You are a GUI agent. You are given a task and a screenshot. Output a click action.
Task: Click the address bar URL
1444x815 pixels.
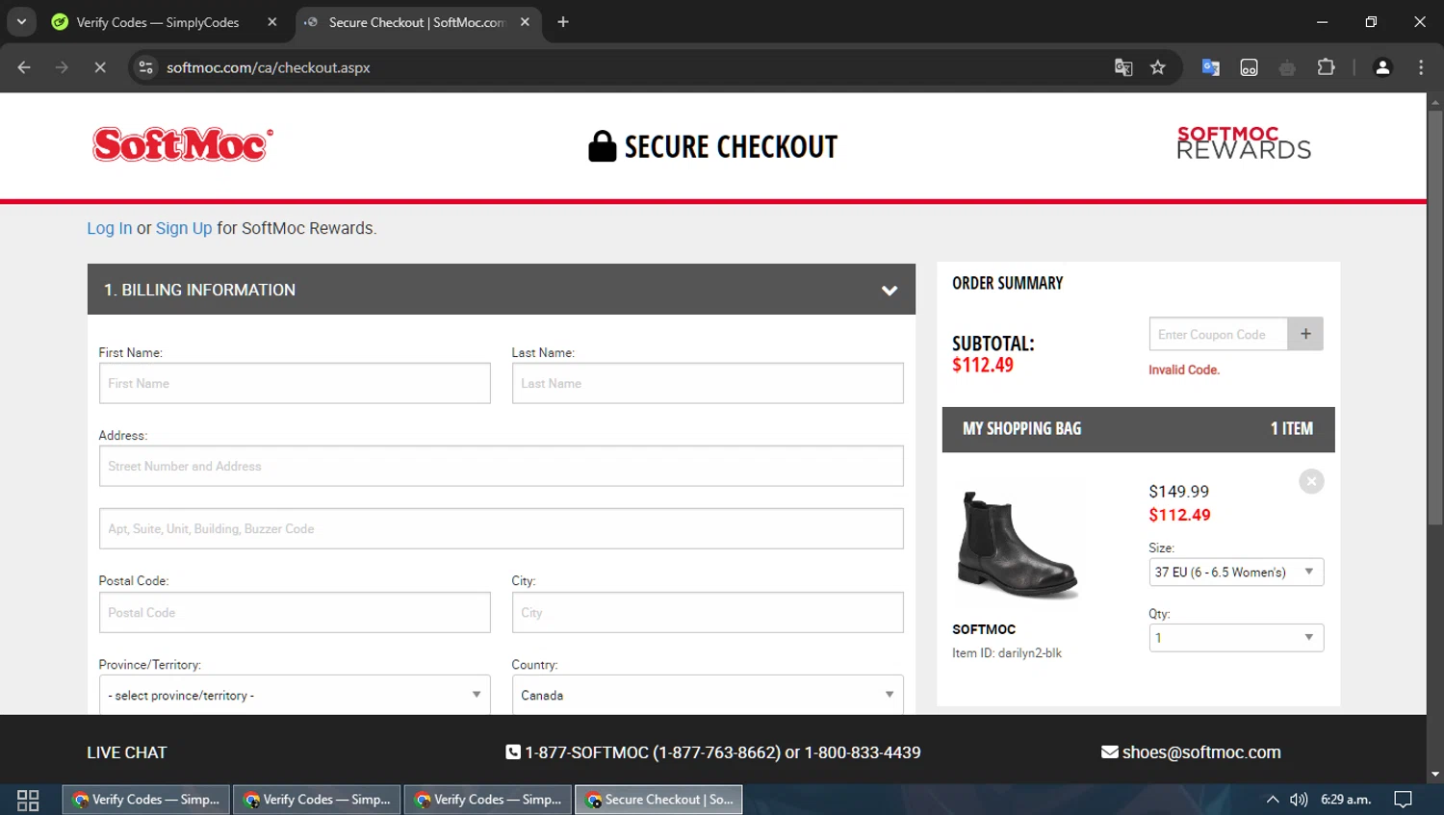tap(269, 67)
